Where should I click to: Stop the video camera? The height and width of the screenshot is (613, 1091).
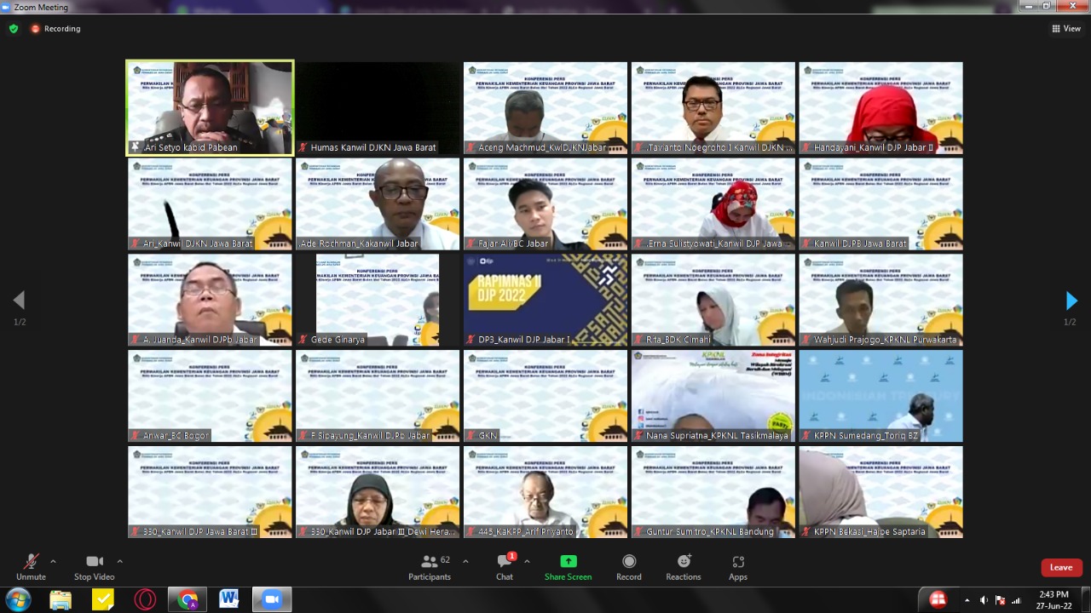click(x=94, y=567)
